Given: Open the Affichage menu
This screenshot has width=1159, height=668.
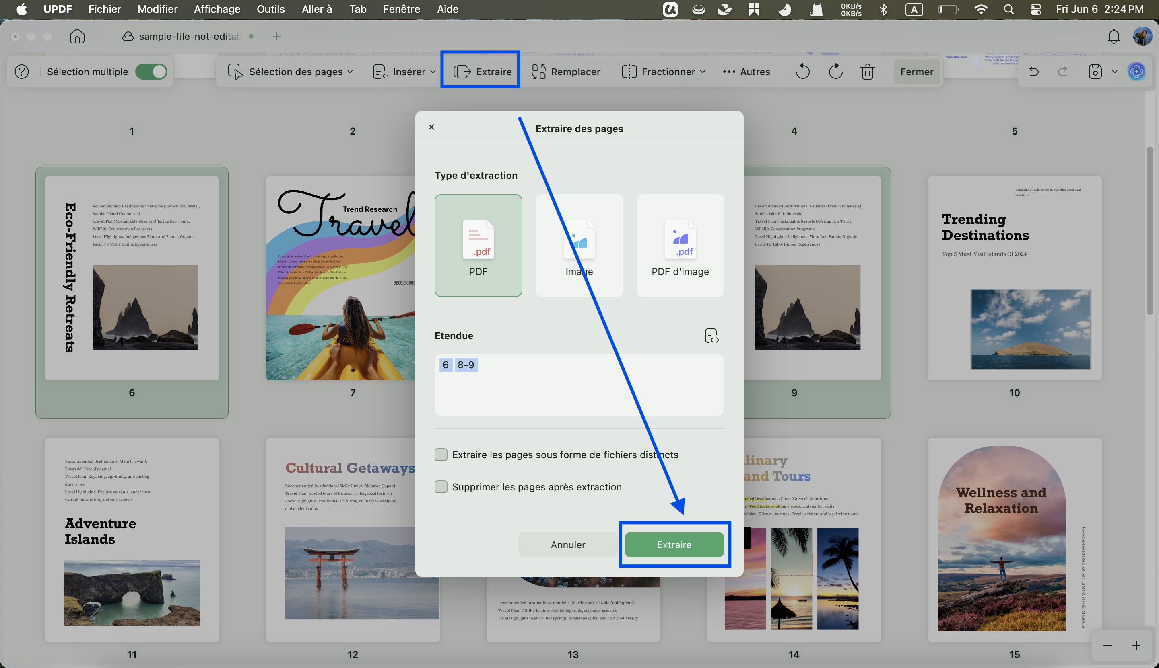Looking at the screenshot, I should point(217,9).
